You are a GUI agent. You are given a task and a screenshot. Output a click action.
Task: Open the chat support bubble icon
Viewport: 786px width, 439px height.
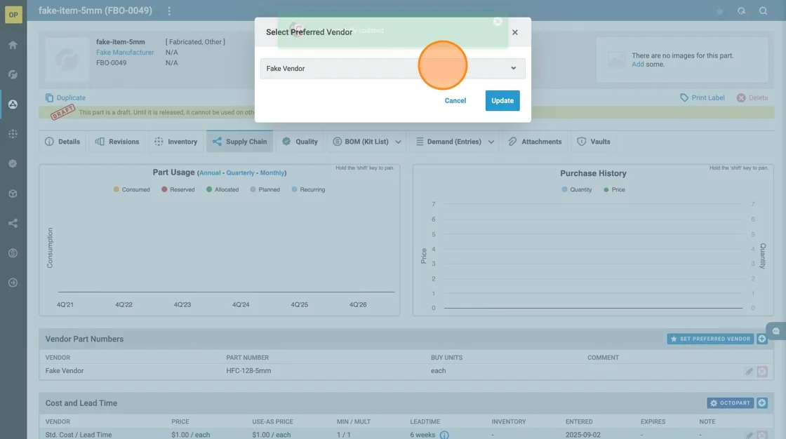(776, 331)
